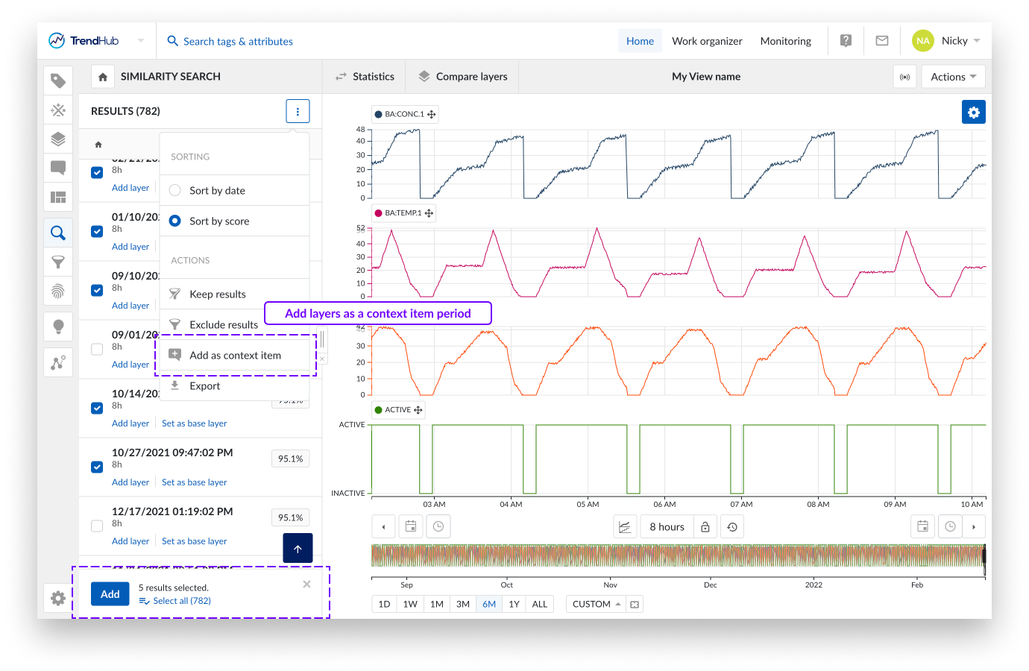Uncheck the 10/27/2021 09:47:02 PM result
Viewport: 1029px width, 671px height.
97,467
